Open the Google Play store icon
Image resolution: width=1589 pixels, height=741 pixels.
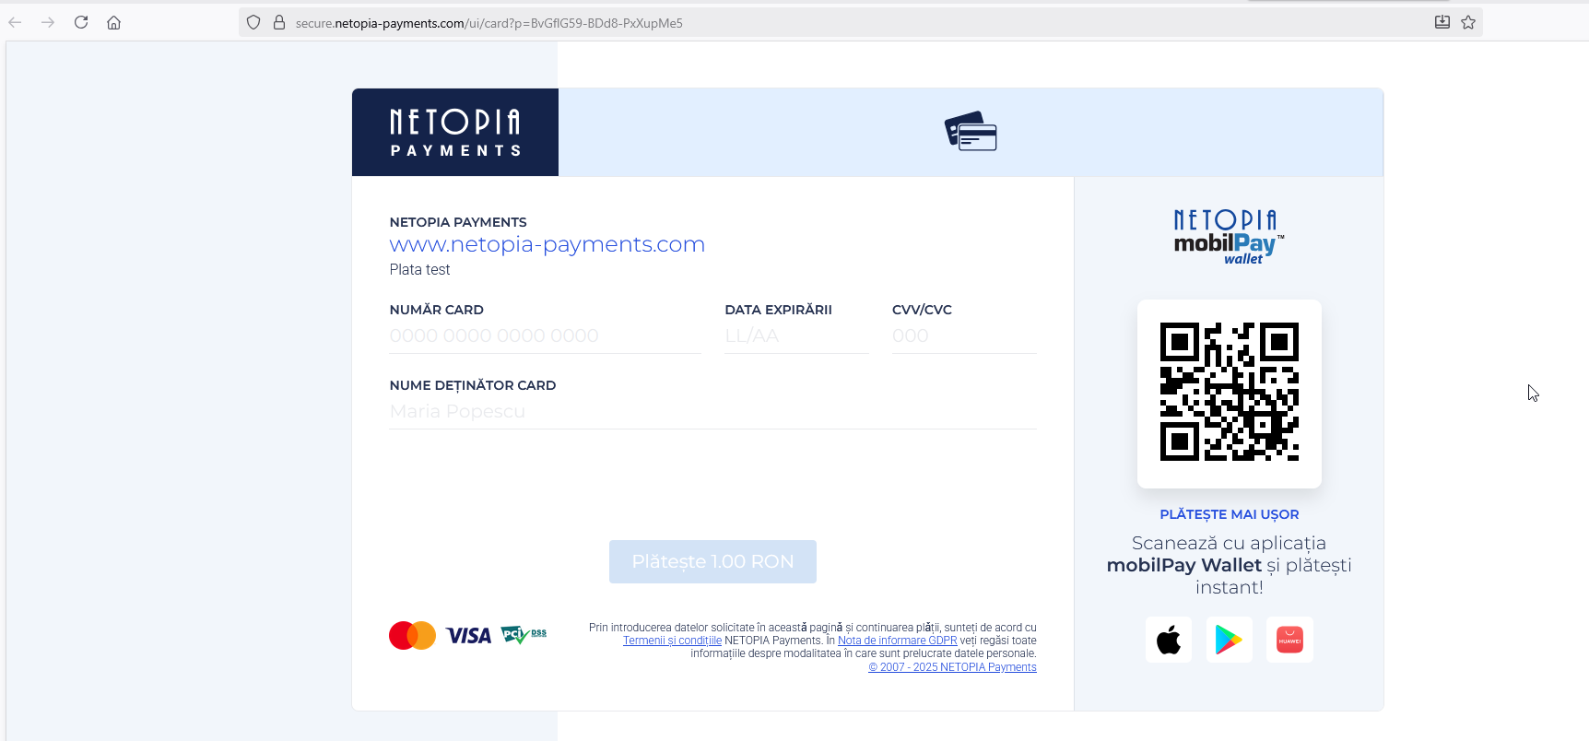click(1229, 640)
